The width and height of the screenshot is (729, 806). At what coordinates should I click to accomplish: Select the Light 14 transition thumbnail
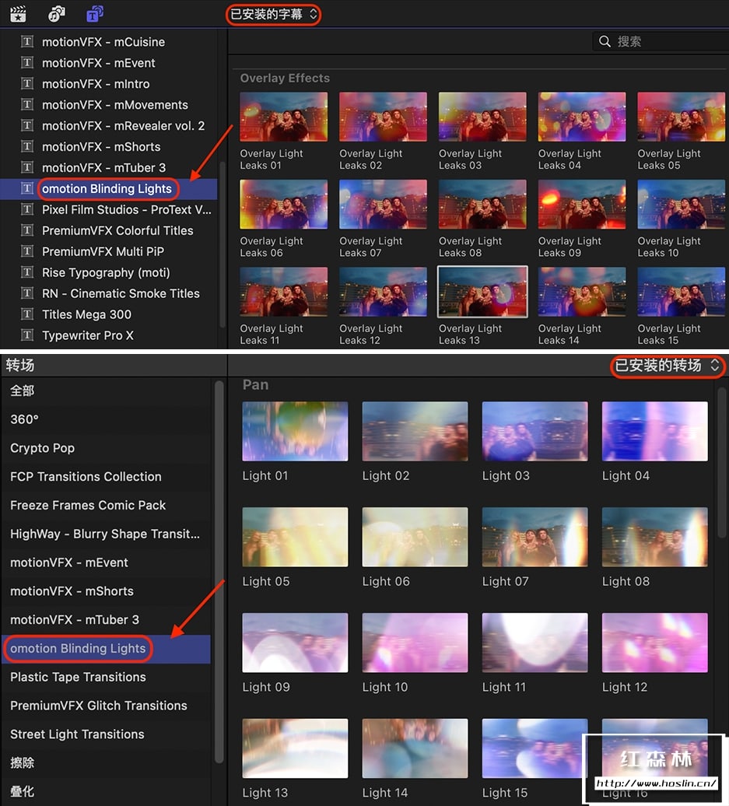pos(415,748)
